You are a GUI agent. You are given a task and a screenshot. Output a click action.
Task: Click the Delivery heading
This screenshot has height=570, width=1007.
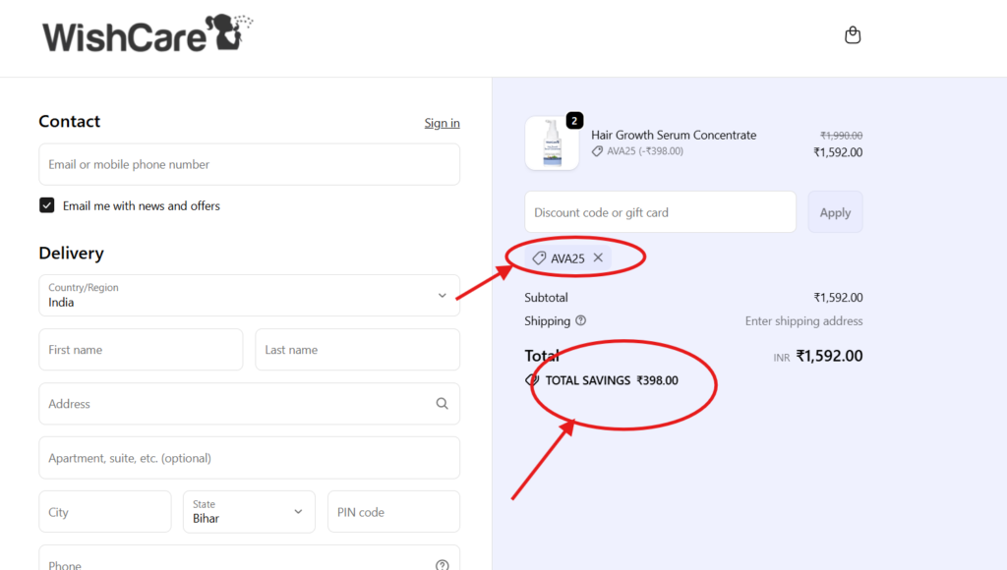pos(71,253)
